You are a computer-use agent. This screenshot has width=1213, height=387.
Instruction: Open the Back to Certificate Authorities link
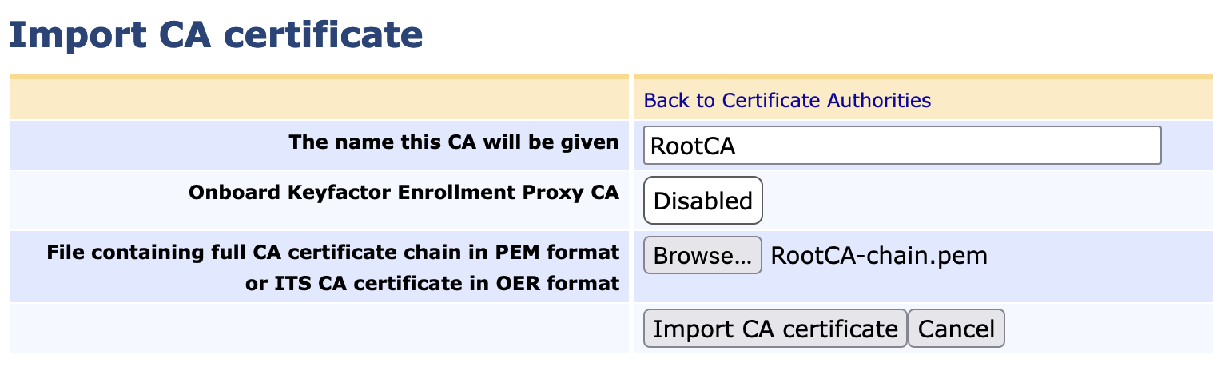coord(787,100)
